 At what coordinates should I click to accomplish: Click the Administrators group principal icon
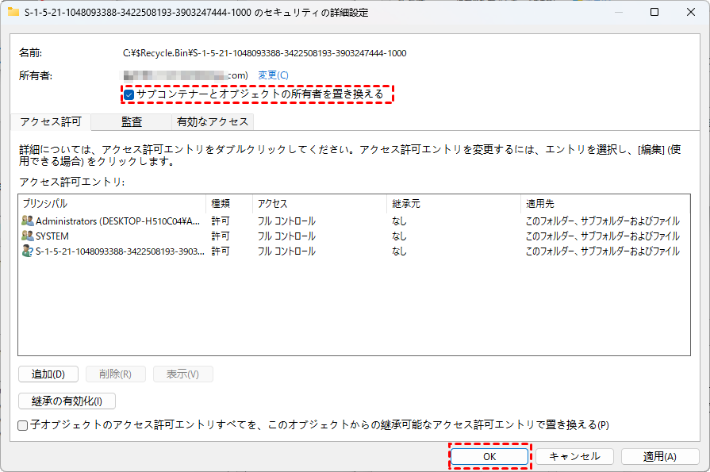[28, 221]
